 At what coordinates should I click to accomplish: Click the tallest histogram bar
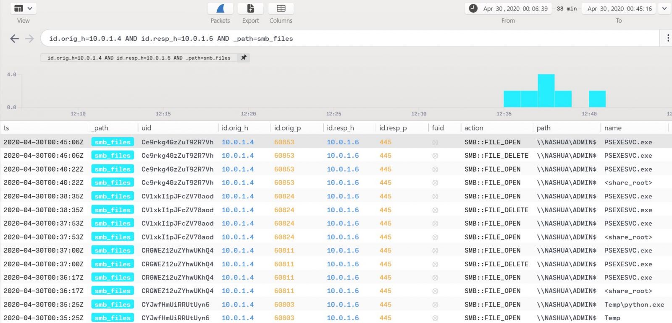pos(546,91)
